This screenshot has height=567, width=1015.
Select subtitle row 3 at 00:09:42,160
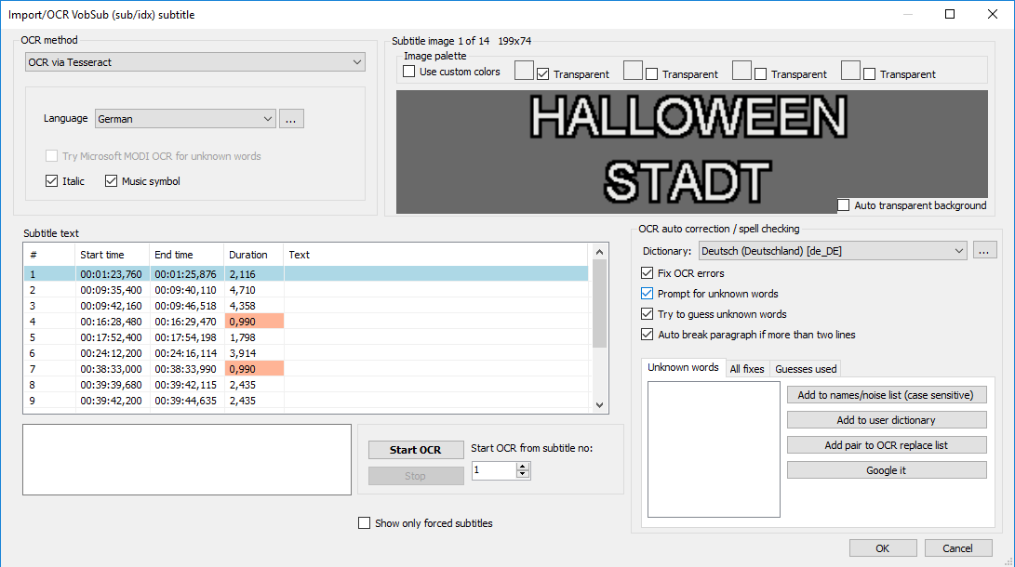click(305, 306)
